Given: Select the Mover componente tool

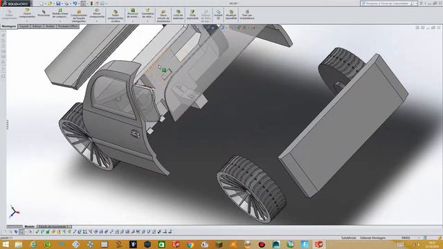Looking at the screenshot, I should point(97,13).
